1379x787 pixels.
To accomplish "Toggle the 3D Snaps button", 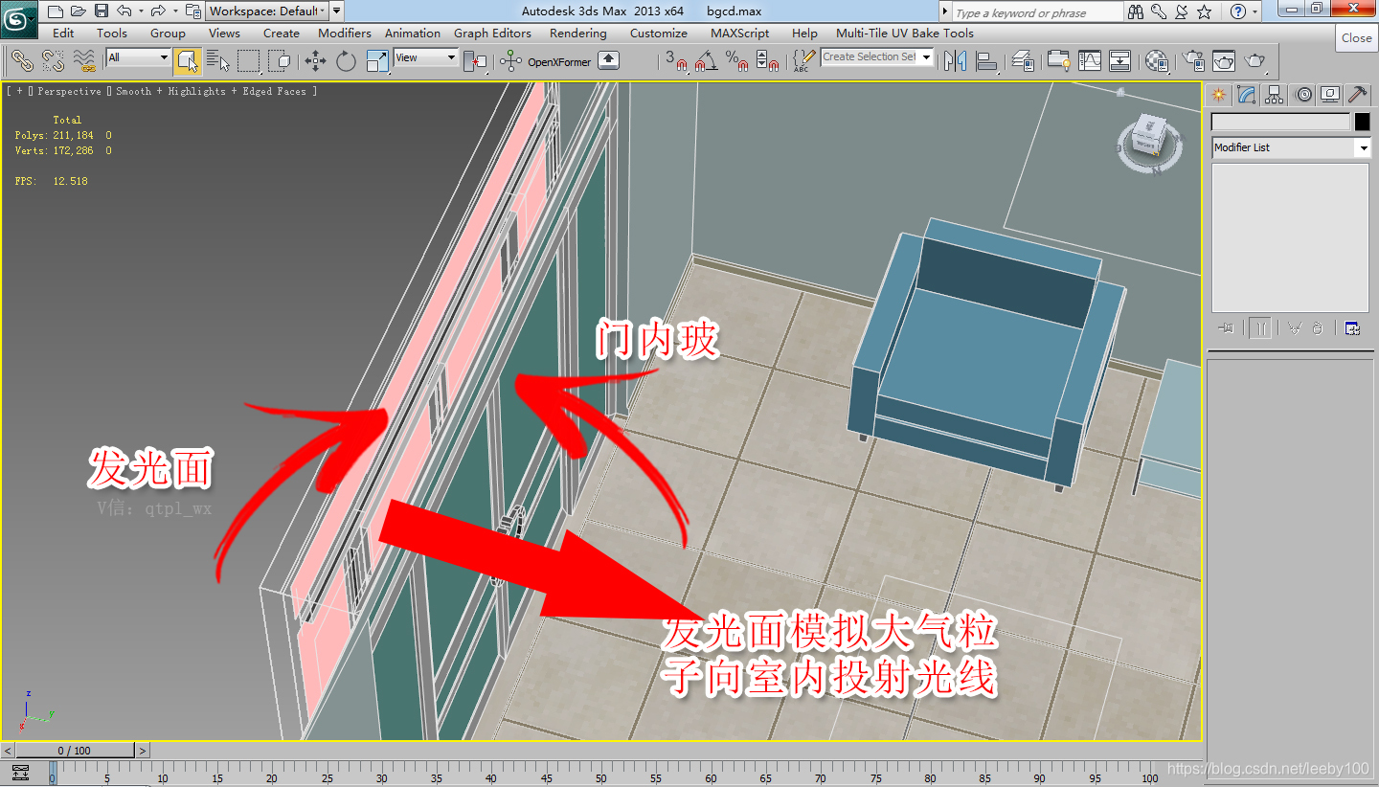I will 676,61.
